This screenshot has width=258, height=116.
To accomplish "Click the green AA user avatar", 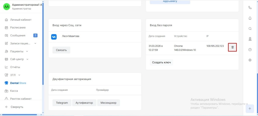I will coord(7,7).
